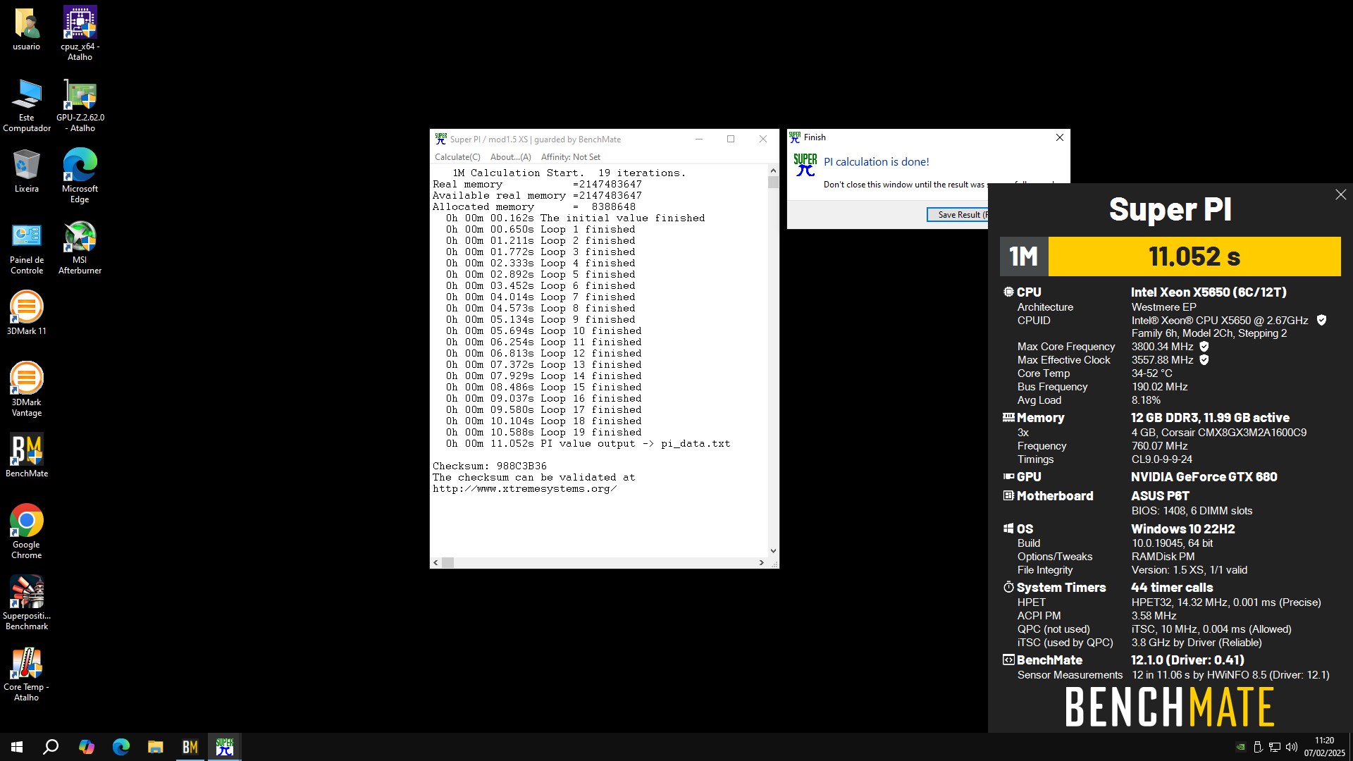
Task: Open Affinity: Not Set menu
Action: pos(571,157)
